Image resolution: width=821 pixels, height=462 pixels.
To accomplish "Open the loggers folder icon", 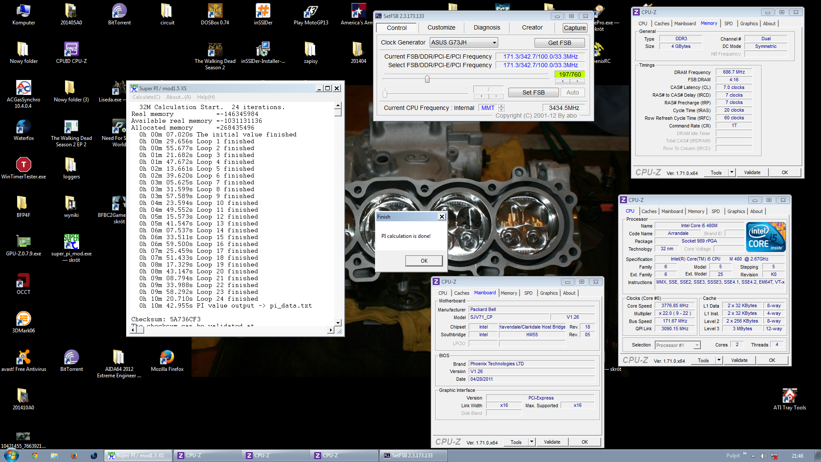I will 71,169.
